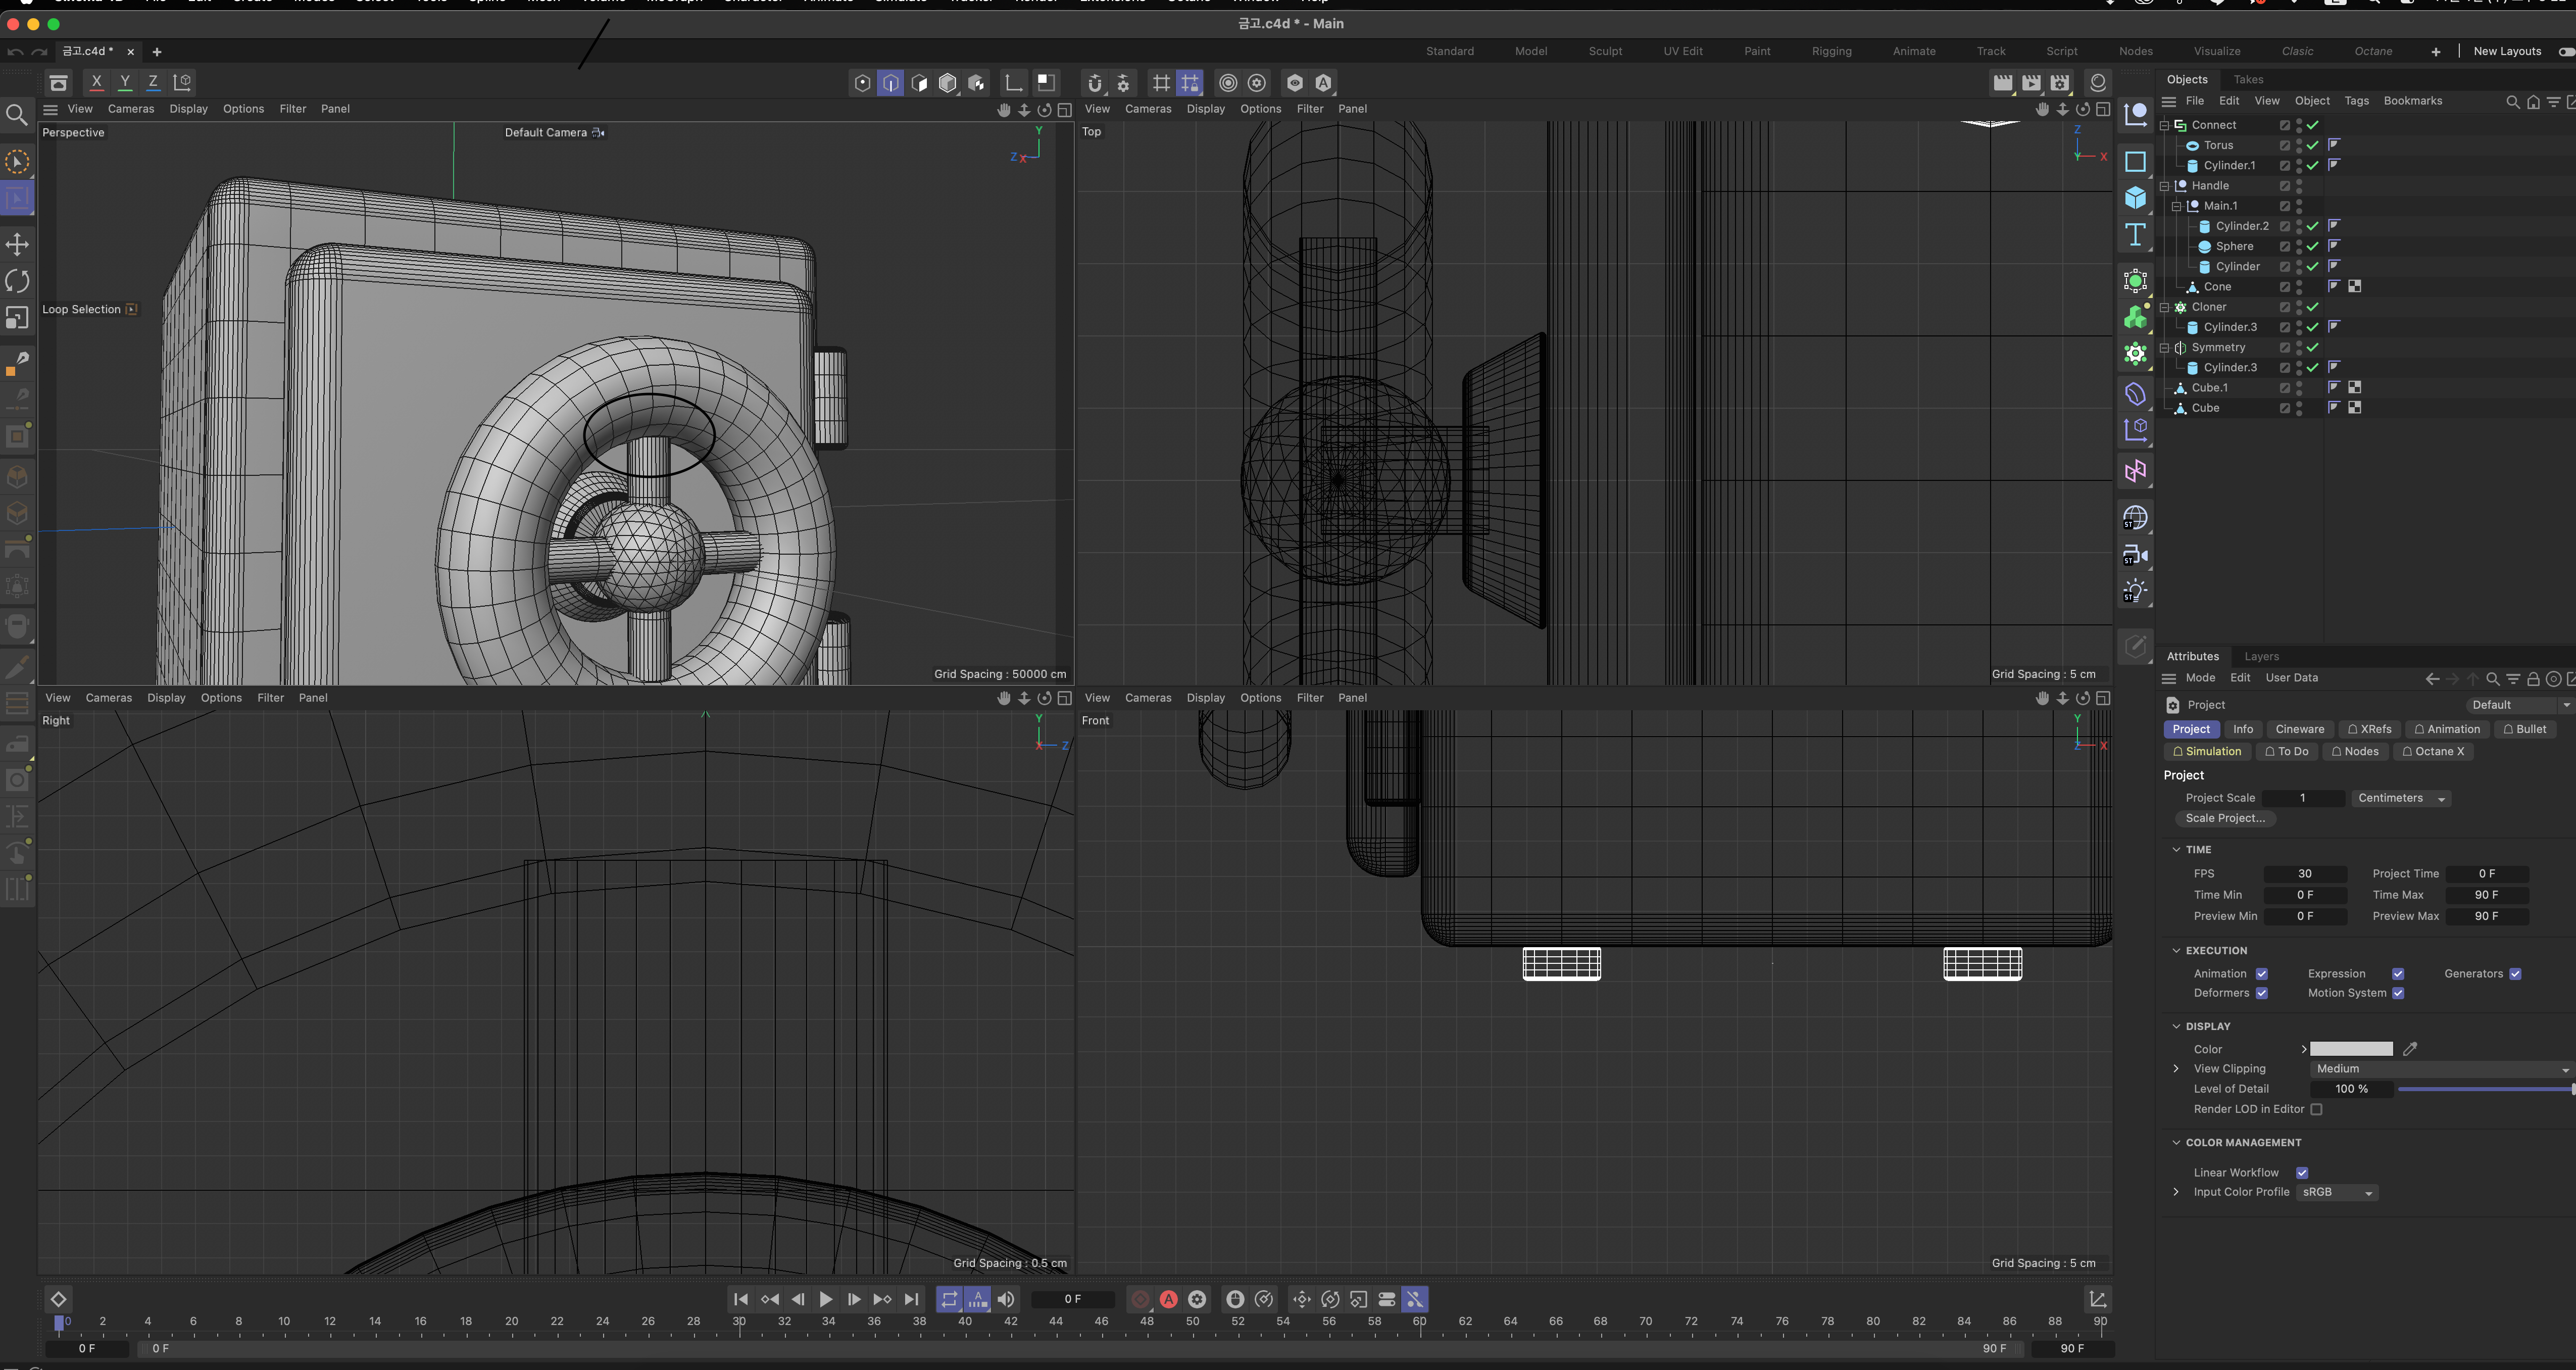Toggle the Generators checkbox
This screenshot has width=2576, height=1370.
[2515, 974]
